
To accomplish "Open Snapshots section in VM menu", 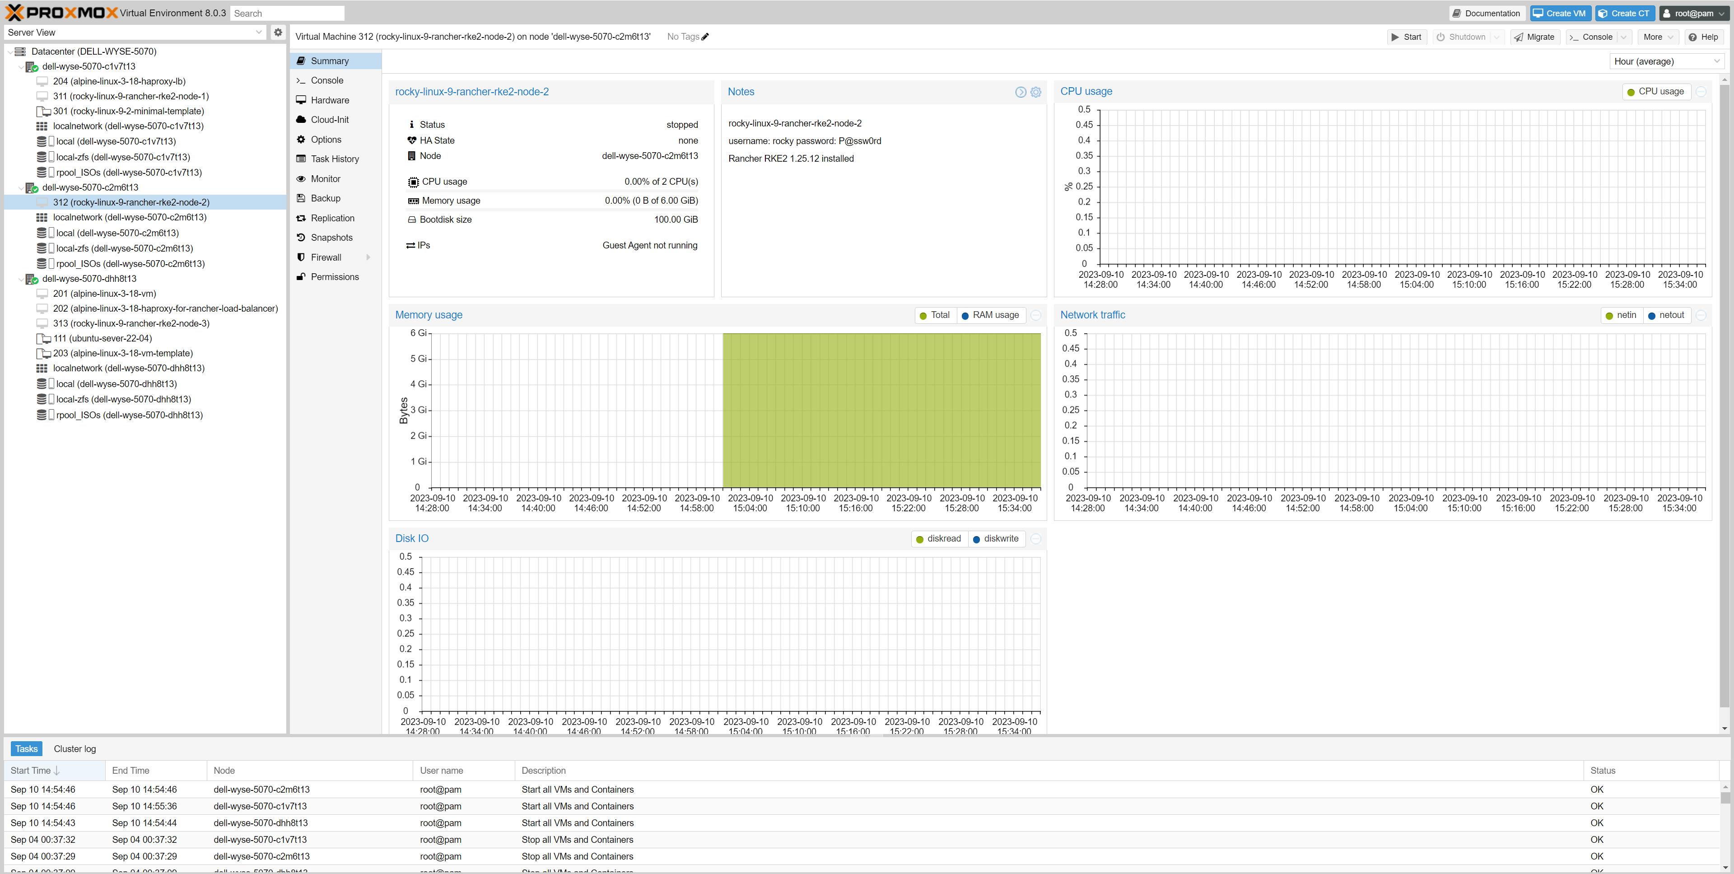I will click(331, 238).
